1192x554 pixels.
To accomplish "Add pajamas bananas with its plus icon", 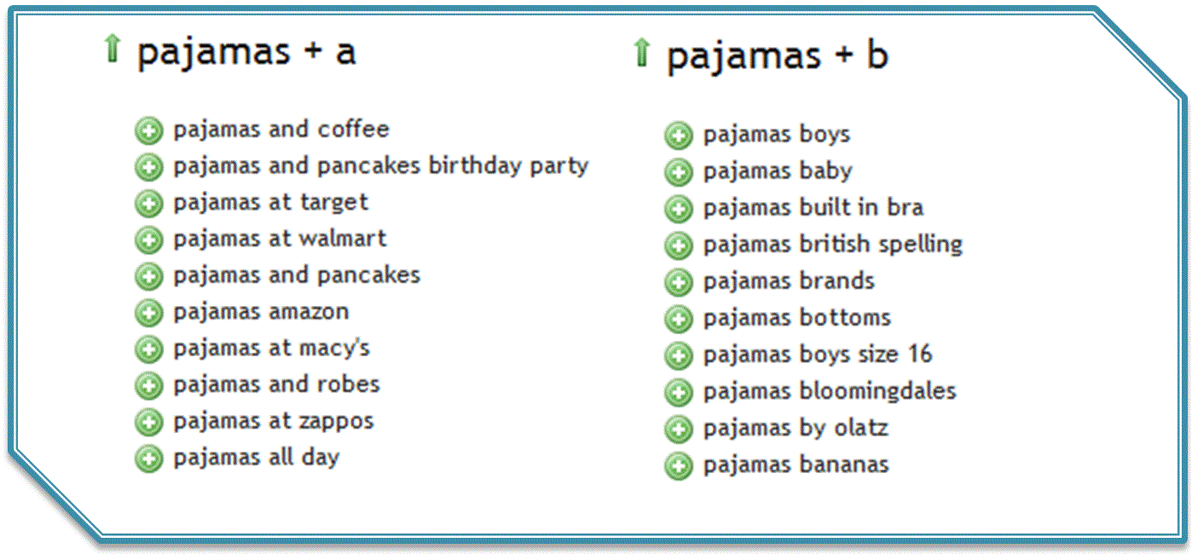I will click(679, 465).
